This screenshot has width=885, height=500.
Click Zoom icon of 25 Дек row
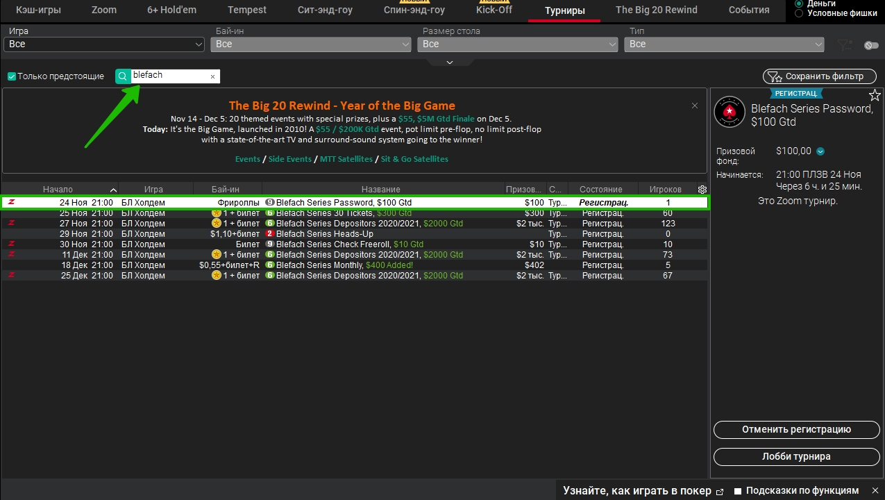(11, 276)
